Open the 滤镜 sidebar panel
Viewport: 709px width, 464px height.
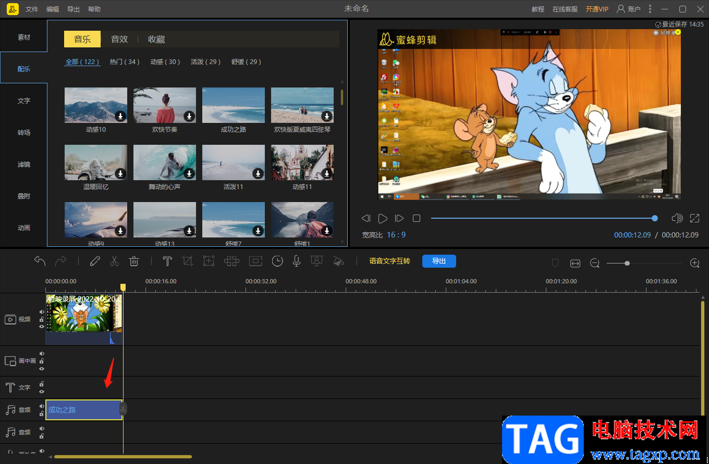click(x=24, y=164)
